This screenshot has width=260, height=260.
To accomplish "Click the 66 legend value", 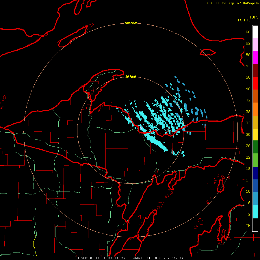I will click(248, 32).
